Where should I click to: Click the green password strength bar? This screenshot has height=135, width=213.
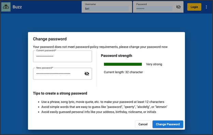coord(123,64)
